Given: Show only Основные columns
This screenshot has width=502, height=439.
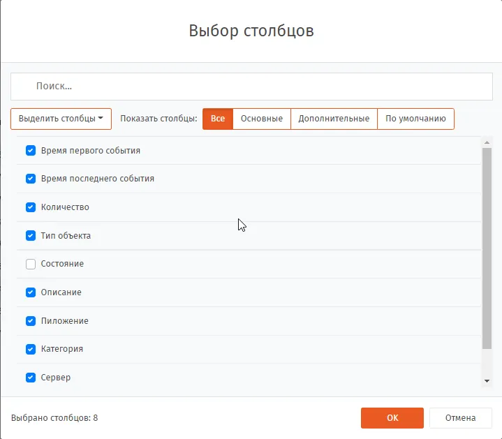Looking at the screenshot, I should click(262, 119).
